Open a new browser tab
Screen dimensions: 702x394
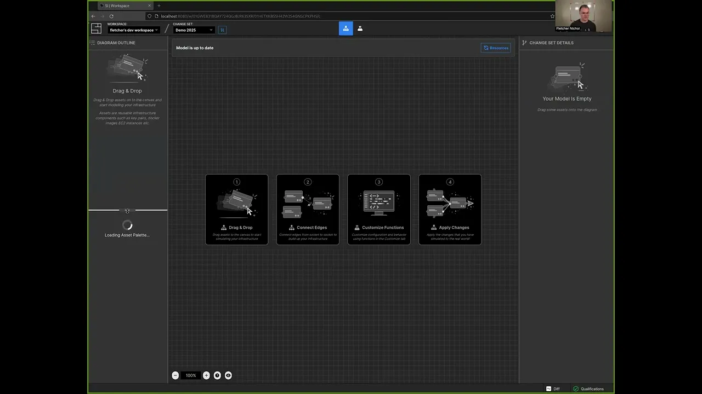point(159,5)
